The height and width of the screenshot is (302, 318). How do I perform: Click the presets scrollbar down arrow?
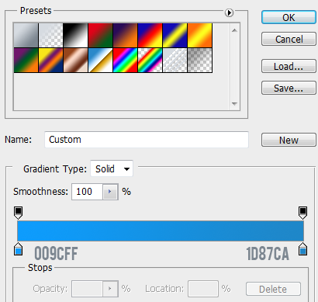pyautogui.click(x=234, y=104)
